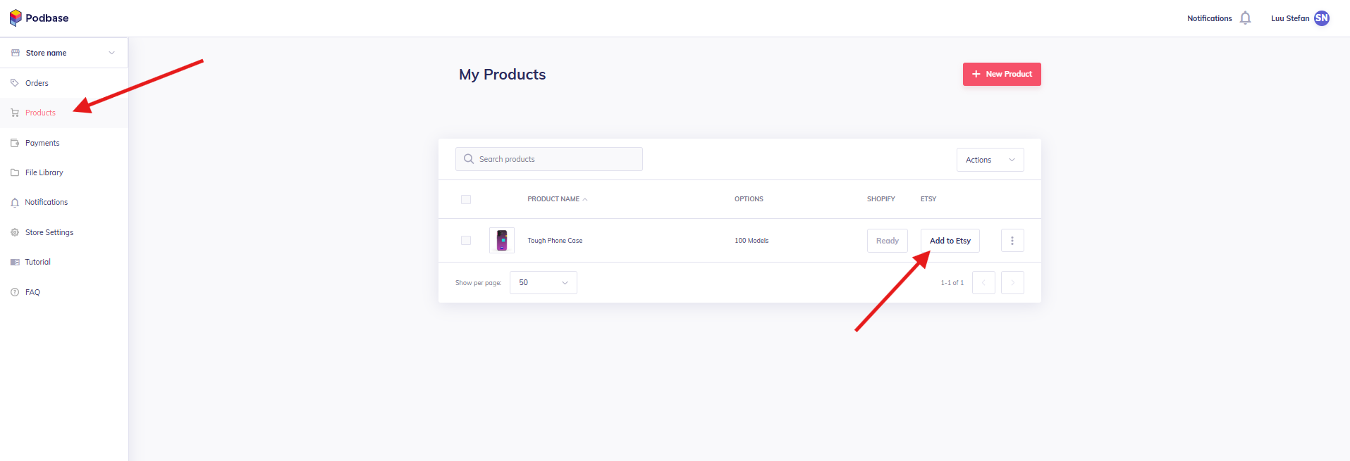Go to next page using right arrow

point(1012,283)
